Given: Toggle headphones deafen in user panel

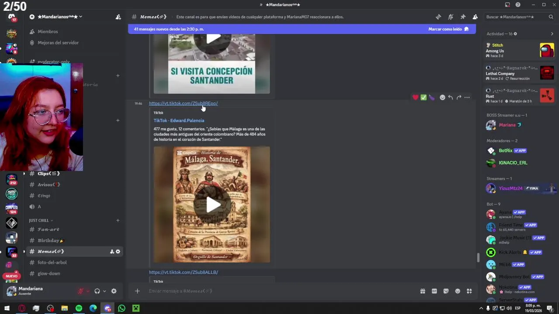Looking at the screenshot, I should [x=97, y=291].
